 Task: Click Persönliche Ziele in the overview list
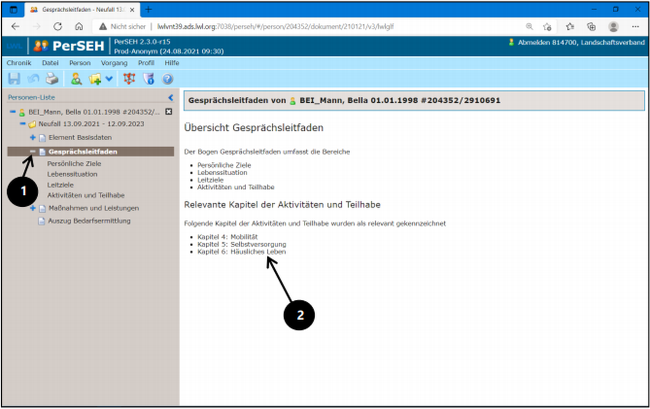[224, 165]
